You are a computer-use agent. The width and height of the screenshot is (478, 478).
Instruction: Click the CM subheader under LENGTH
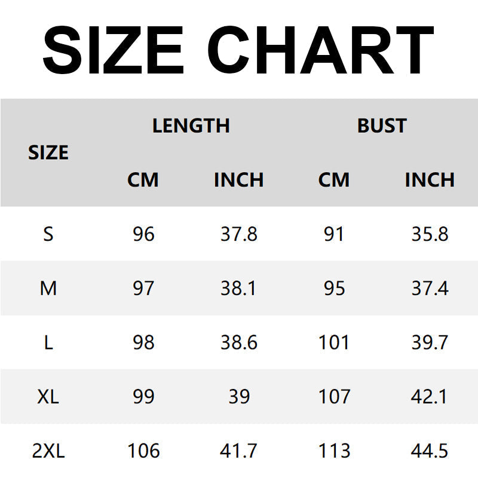[143, 180]
